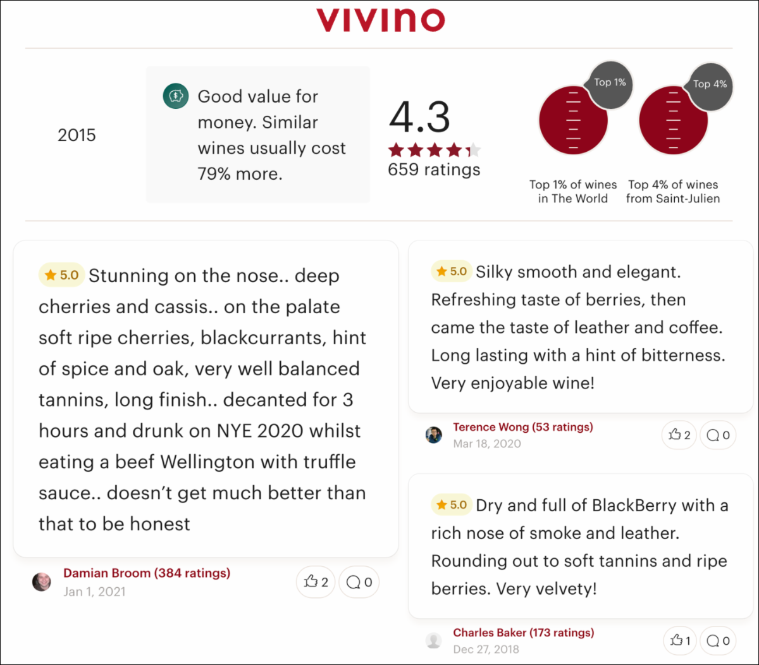The image size is (759, 665).
Task: Open Damian Broom (384 ratings) profile link
Action: (147, 573)
